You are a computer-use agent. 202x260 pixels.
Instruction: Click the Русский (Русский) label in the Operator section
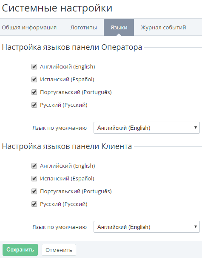64,105
